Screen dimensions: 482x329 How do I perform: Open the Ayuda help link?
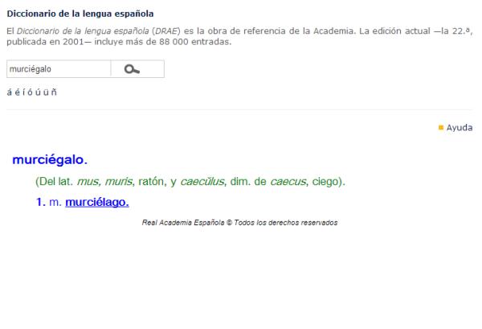[x=460, y=128]
